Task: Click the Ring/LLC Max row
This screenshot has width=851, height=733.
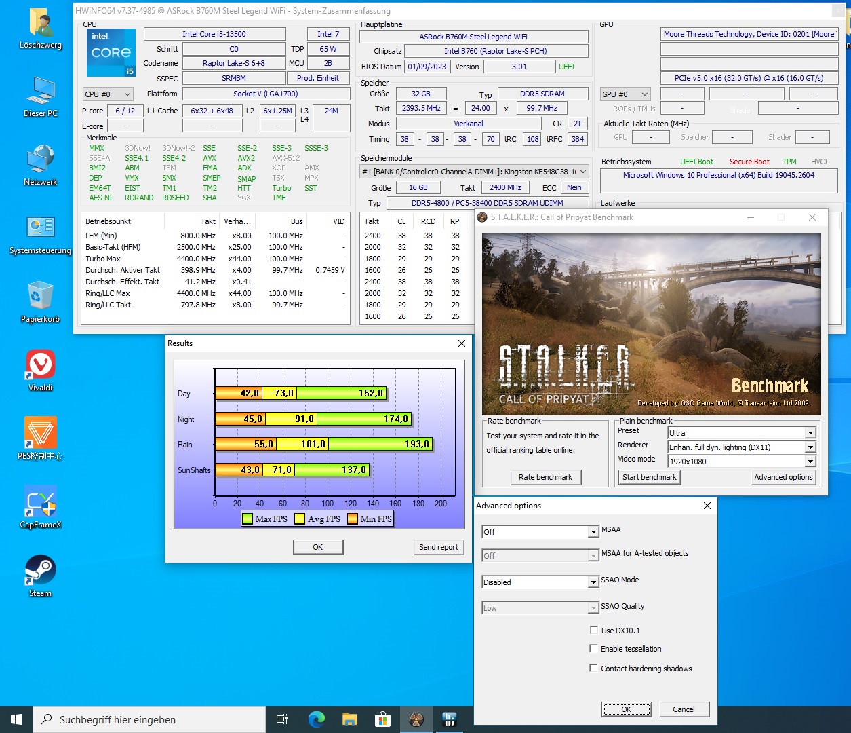Action: (216, 293)
